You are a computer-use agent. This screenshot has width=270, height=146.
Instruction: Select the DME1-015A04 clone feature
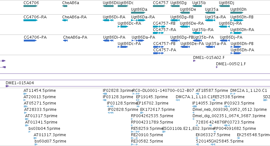(138, 86)
